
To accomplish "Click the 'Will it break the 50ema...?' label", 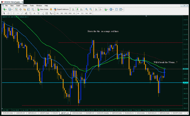I will click(165, 62).
